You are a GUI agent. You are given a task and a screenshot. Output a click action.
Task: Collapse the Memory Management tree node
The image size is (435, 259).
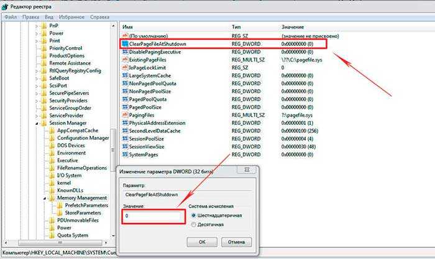click(x=44, y=198)
